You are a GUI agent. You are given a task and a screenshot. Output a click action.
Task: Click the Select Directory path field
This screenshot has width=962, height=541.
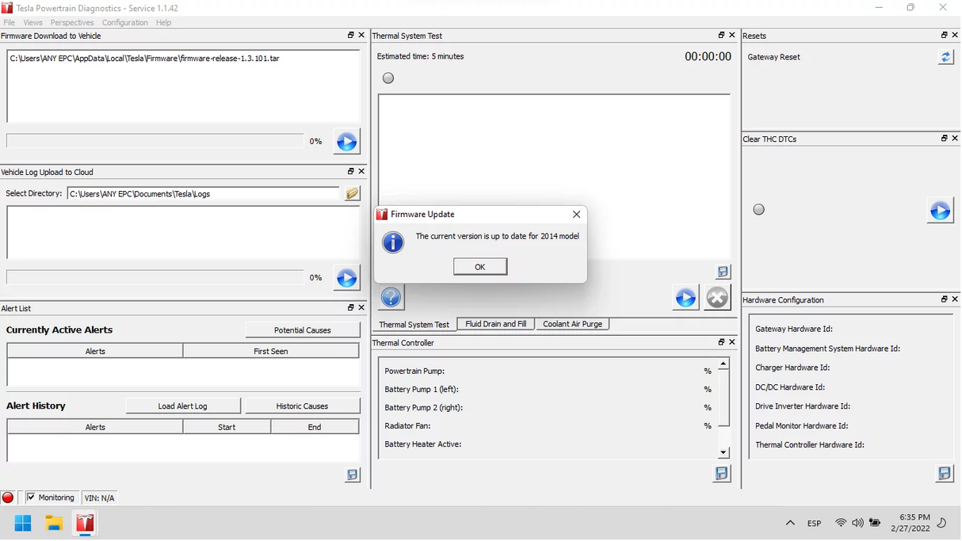(x=203, y=193)
